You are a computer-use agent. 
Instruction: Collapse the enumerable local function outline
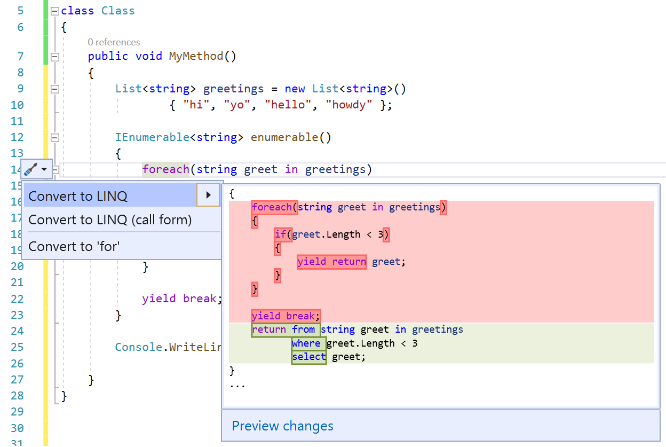pos(54,137)
